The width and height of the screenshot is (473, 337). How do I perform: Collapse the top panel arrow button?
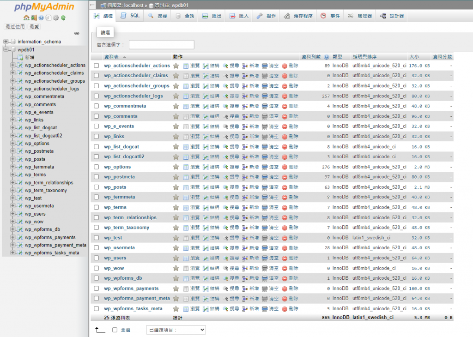click(92, 5)
